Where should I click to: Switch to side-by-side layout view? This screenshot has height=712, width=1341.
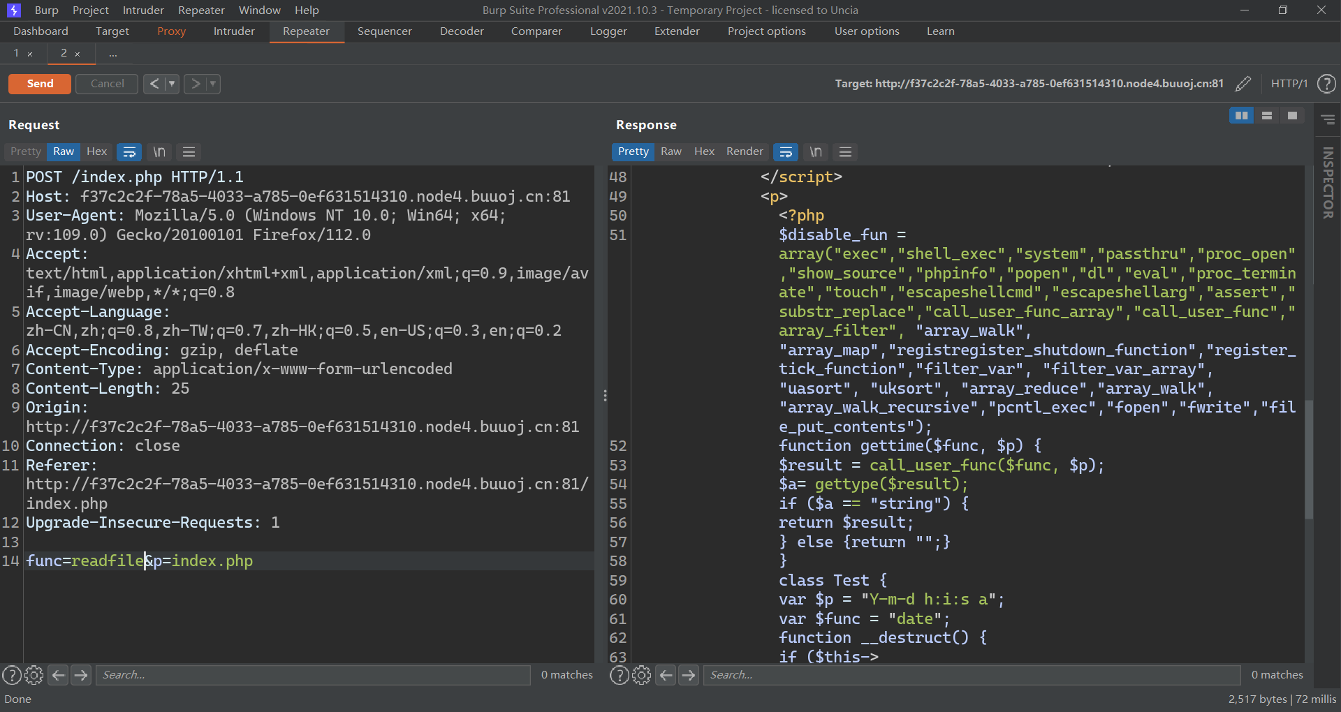[1242, 116]
